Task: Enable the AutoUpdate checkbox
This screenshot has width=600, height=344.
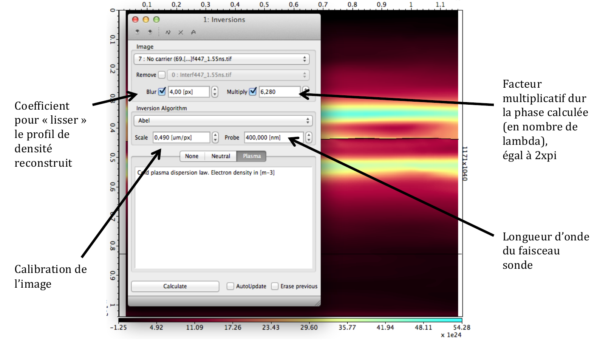Action: 230,286
